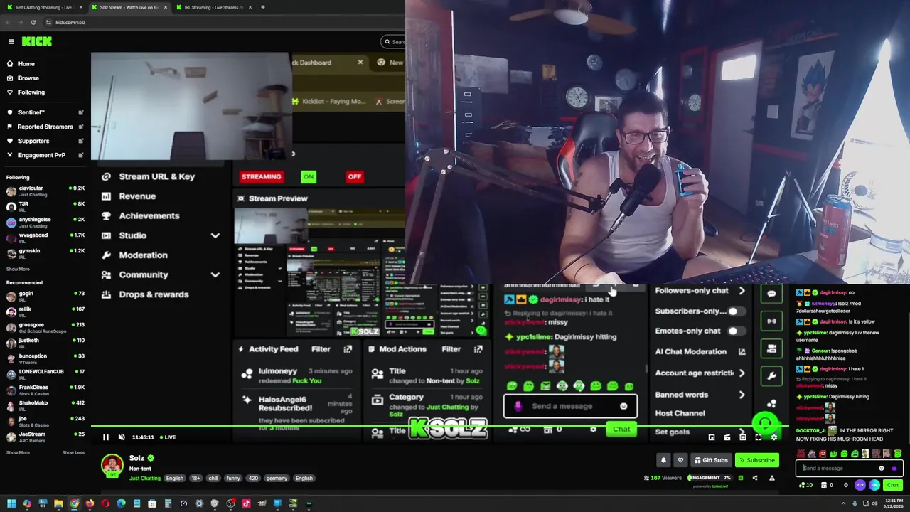Share the stream with the share icon

(x=755, y=478)
